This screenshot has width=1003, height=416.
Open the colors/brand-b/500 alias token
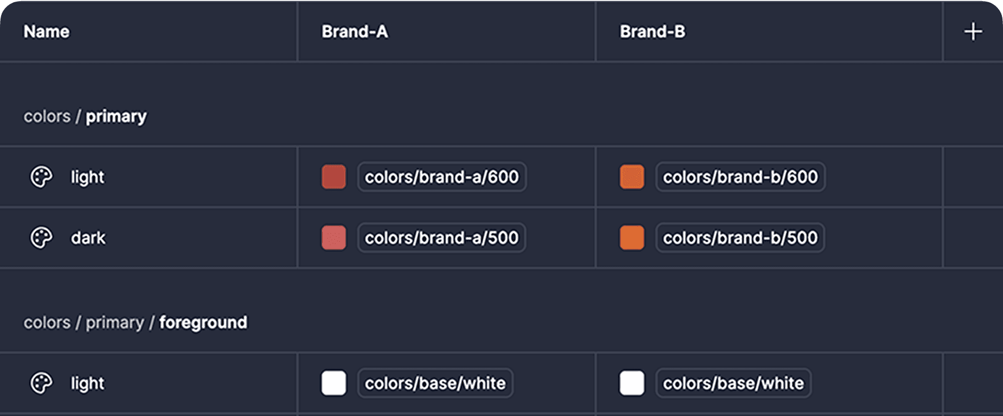pyautogui.click(x=740, y=237)
